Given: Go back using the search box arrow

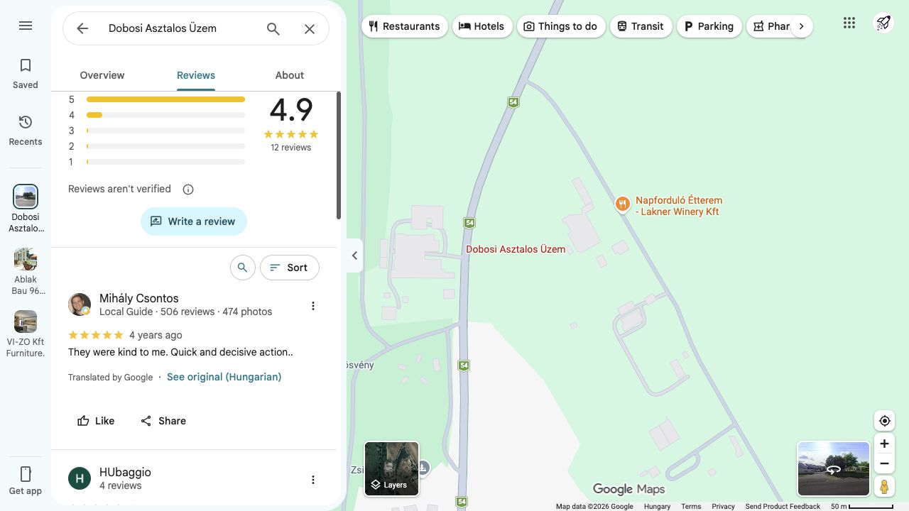Looking at the screenshot, I should coord(82,28).
